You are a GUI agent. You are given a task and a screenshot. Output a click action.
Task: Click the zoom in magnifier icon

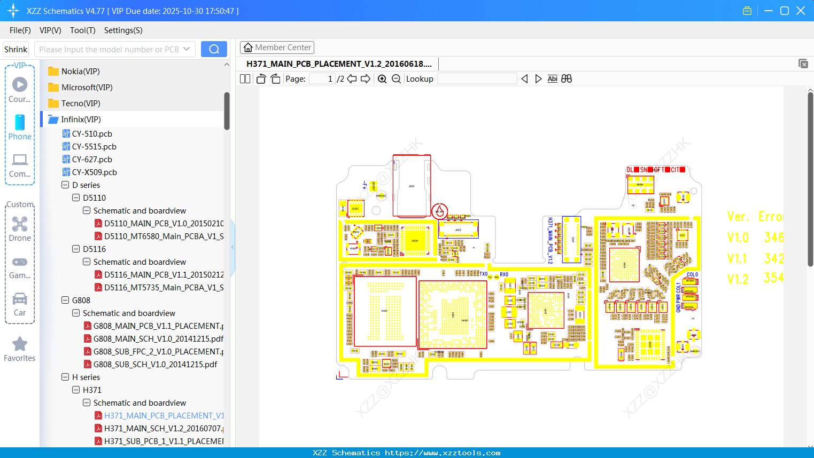382,78
